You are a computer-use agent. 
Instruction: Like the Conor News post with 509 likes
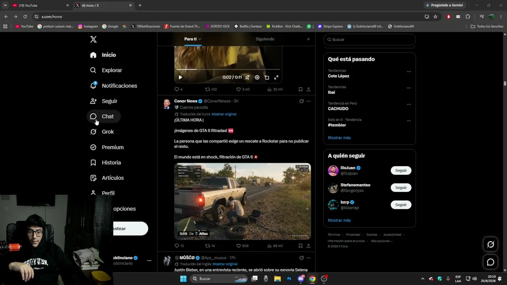coord(242,246)
